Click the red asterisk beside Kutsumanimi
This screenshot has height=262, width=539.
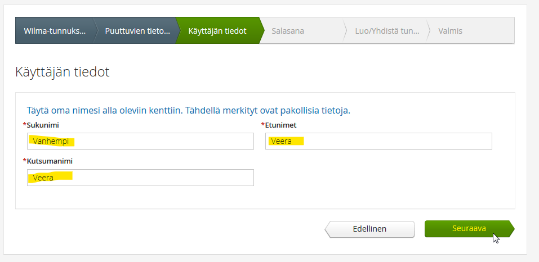[24, 160]
